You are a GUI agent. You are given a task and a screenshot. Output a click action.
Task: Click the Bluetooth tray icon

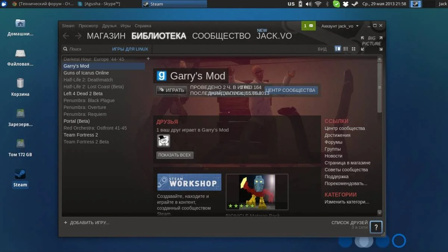coord(327,4)
